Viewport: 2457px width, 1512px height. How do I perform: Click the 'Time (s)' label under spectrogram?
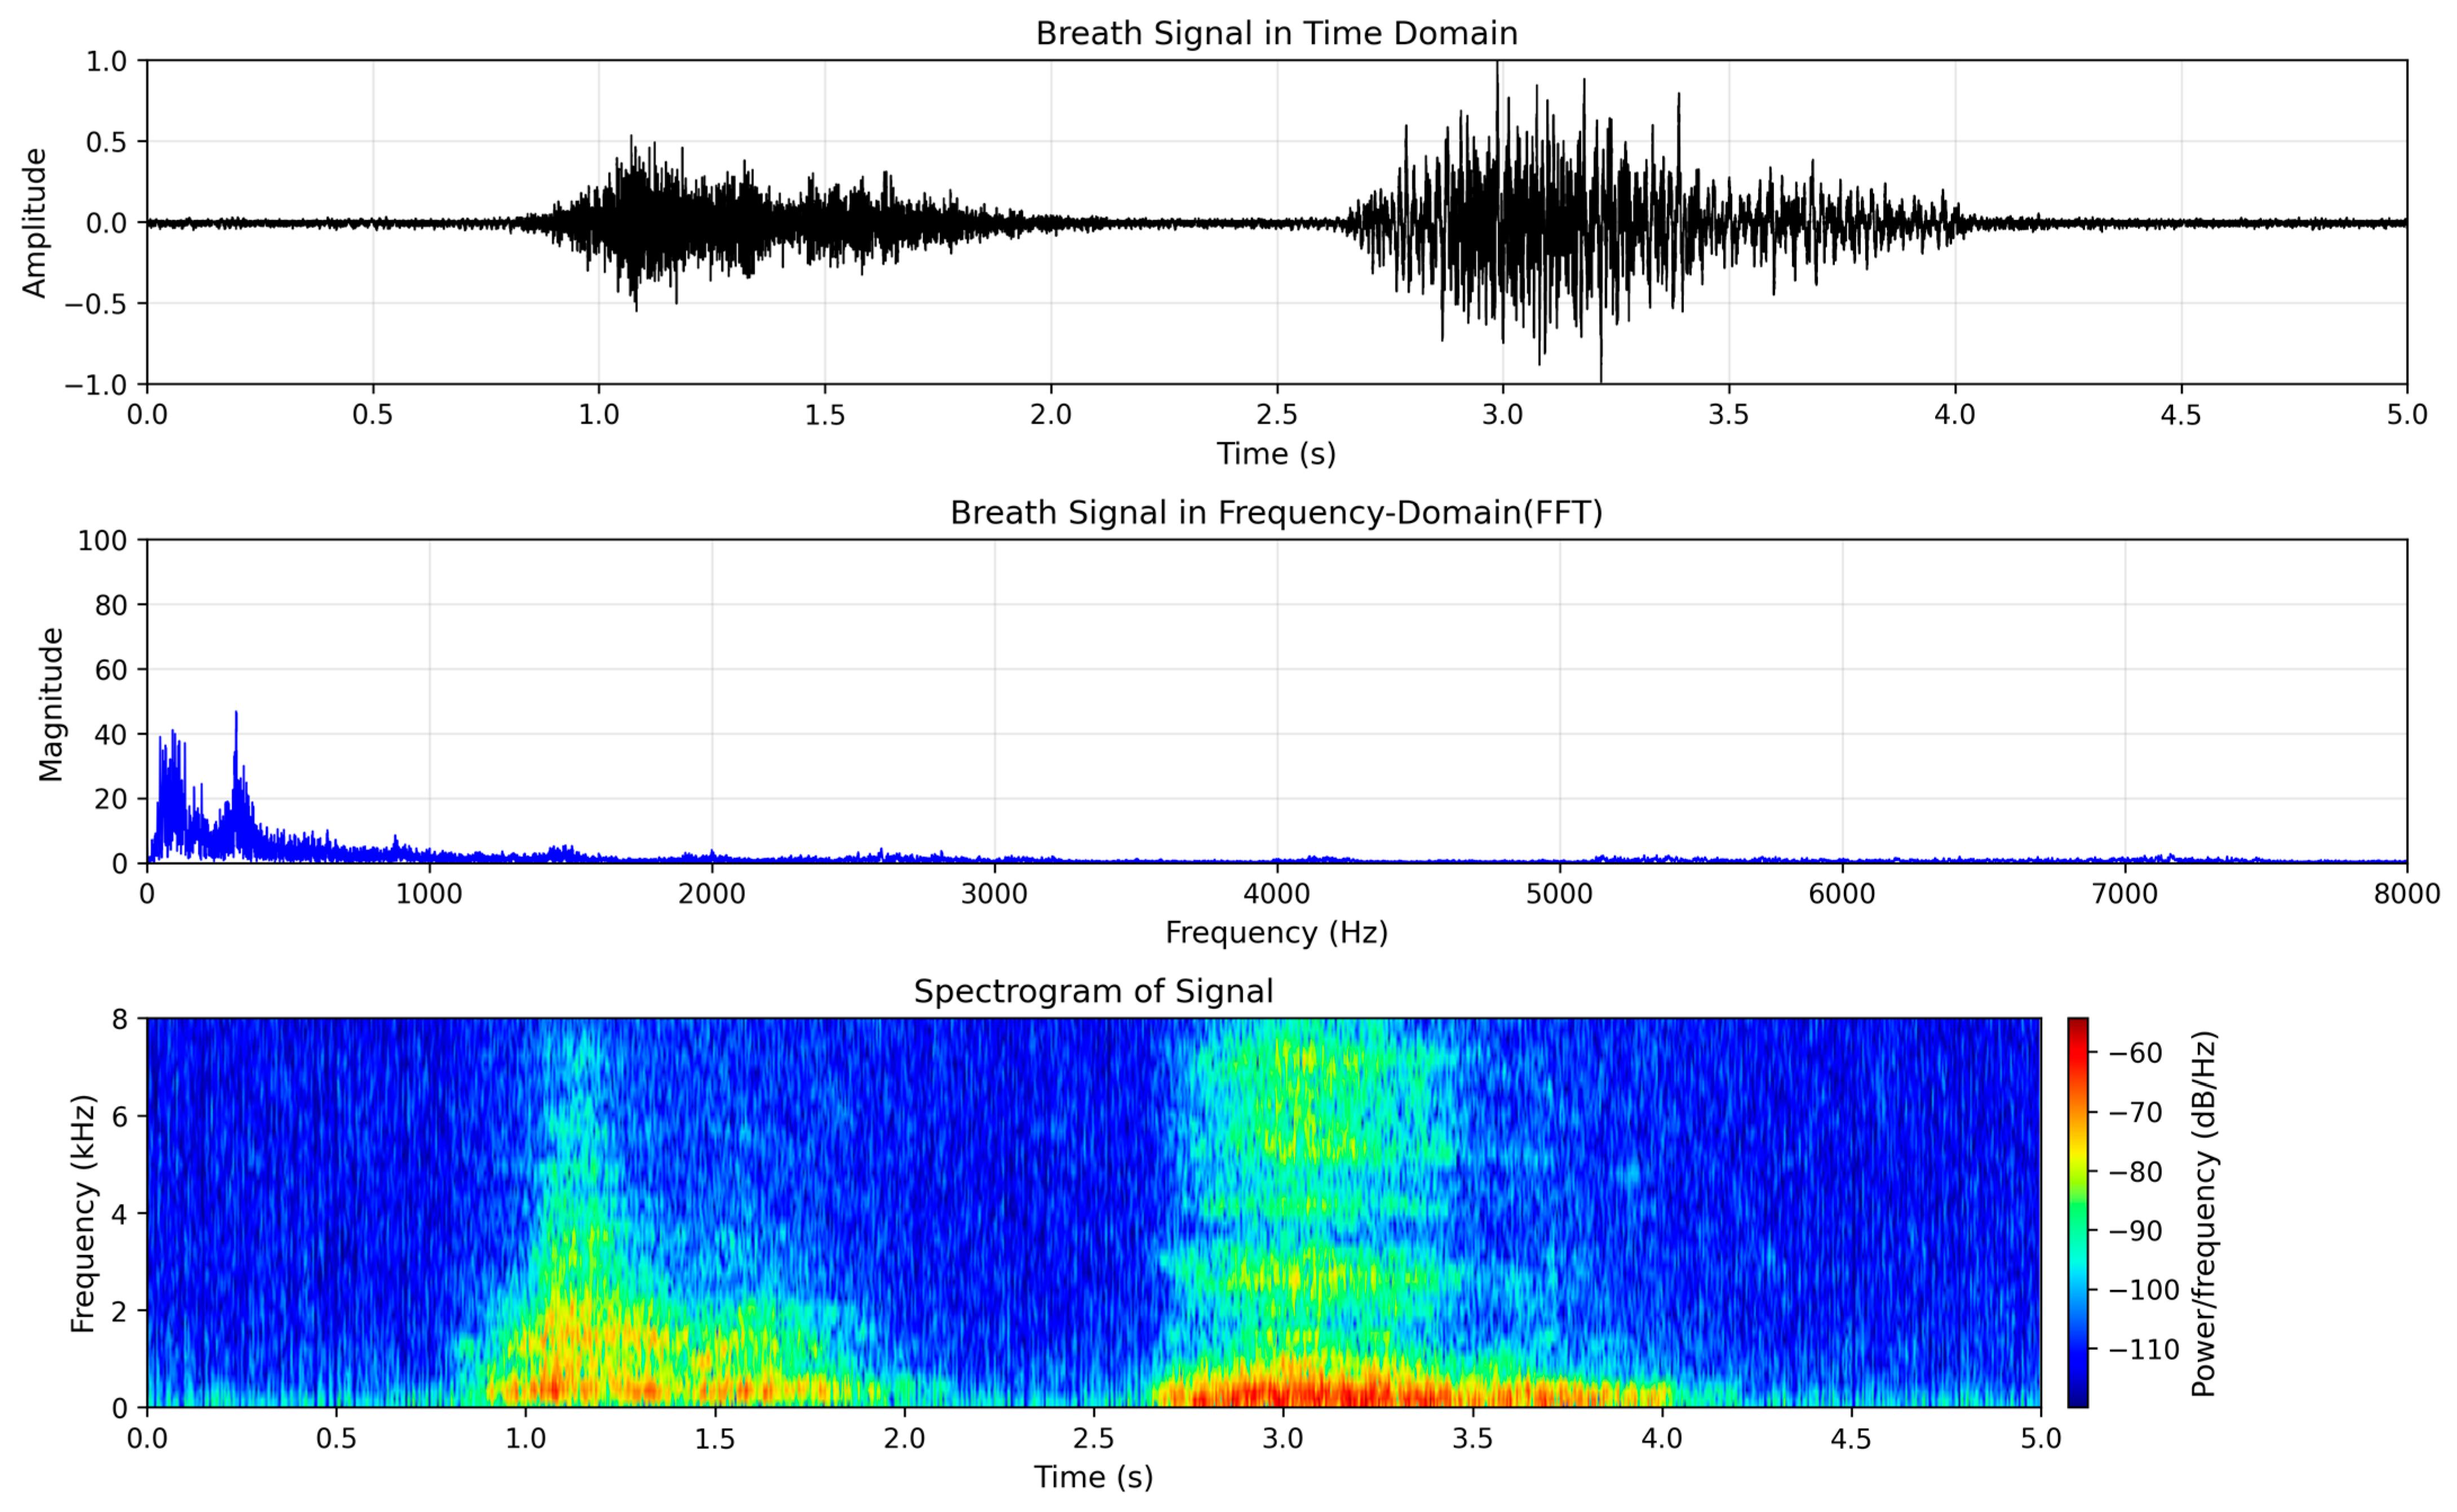click(1093, 1477)
